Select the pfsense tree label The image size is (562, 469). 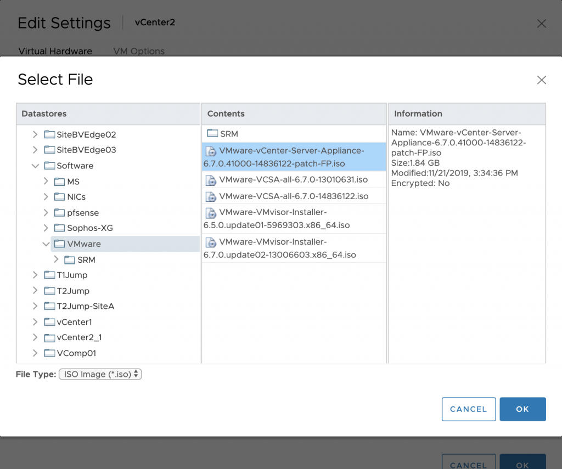pyautogui.click(x=83, y=213)
